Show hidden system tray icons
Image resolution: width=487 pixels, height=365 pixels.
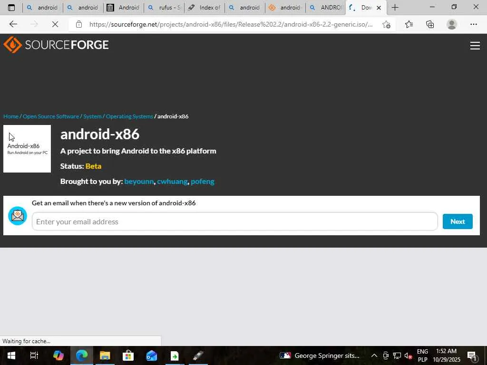click(x=374, y=355)
